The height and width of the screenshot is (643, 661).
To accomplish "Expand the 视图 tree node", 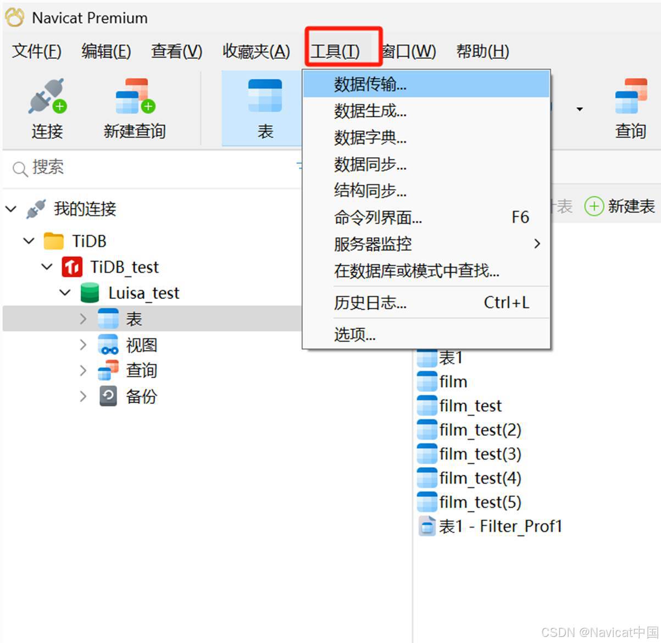I will click(83, 345).
